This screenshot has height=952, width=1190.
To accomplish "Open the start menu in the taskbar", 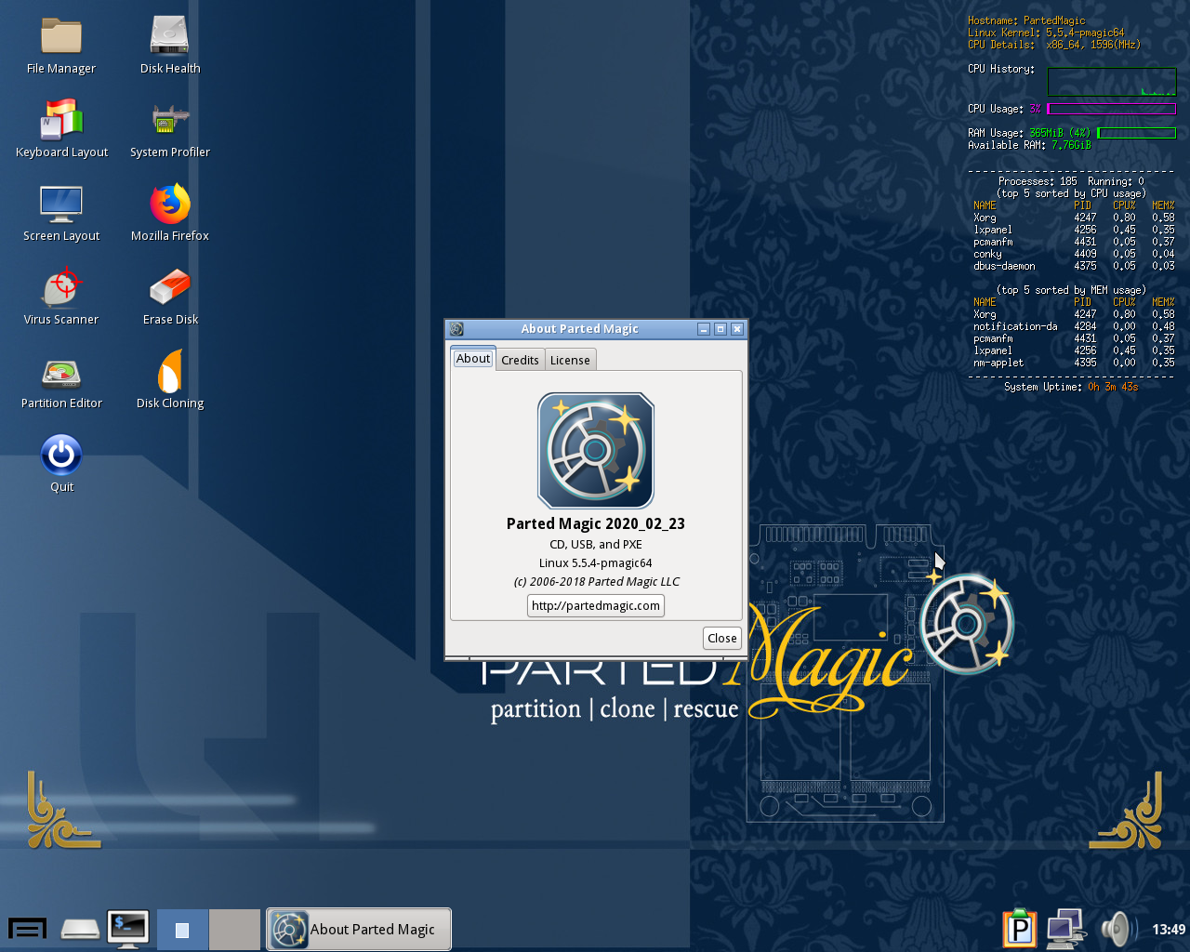I will coord(27,929).
